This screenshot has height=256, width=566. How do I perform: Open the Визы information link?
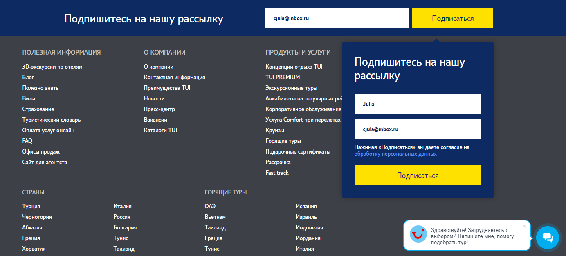point(29,98)
